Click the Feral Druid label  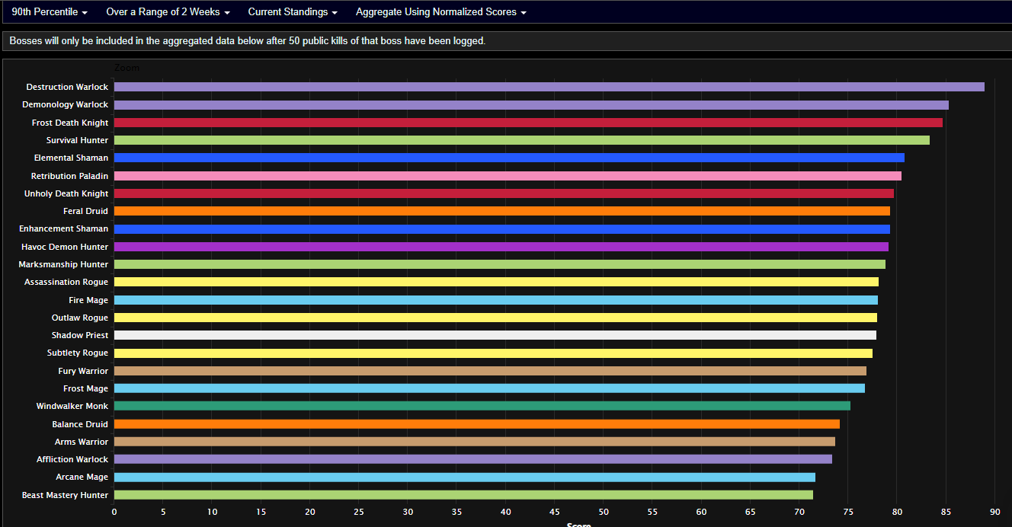click(x=85, y=211)
